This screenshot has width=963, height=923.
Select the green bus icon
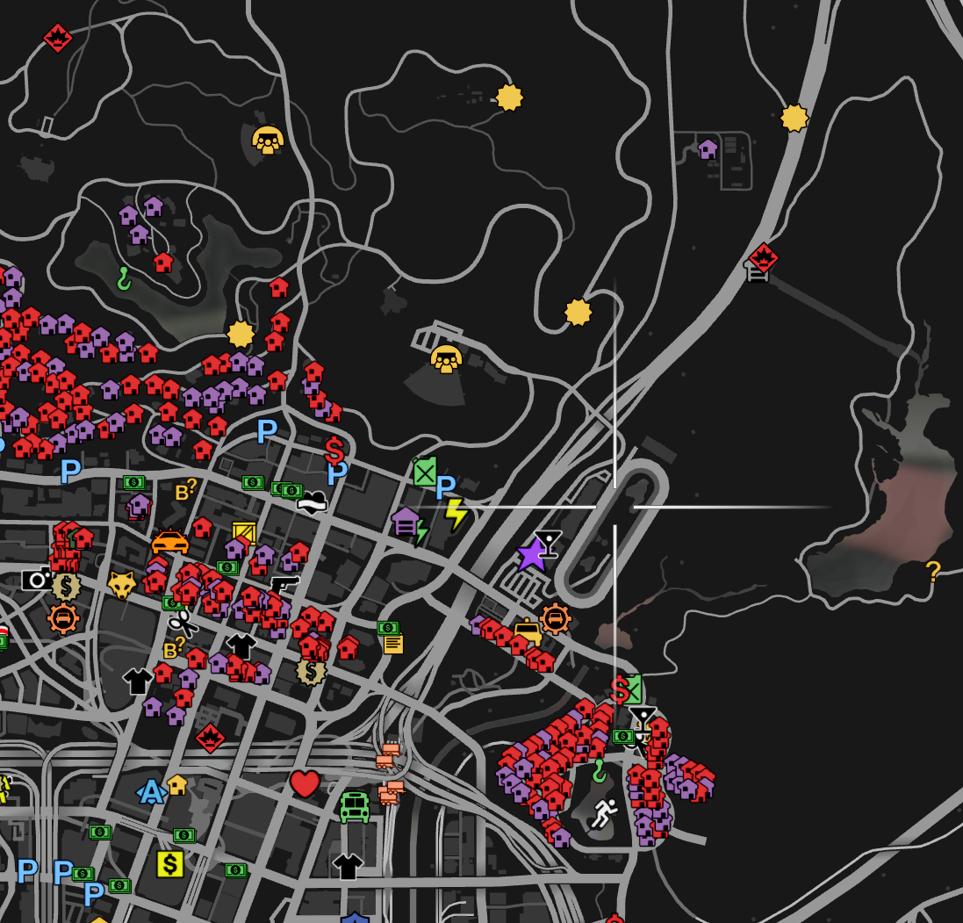click(355, 807)
